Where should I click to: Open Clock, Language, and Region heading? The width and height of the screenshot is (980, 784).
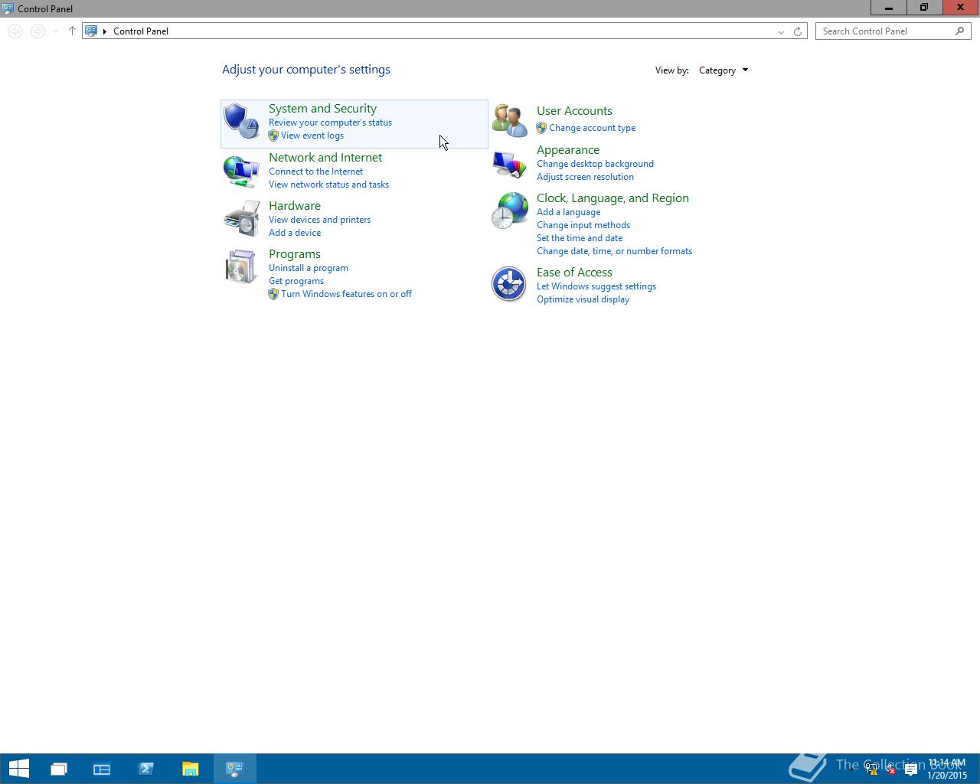[612, 198]
